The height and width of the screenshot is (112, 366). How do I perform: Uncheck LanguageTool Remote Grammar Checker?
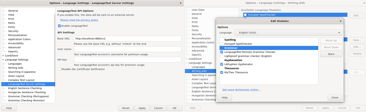coord(222,52)
